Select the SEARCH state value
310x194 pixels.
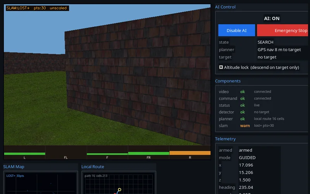click(265, 42)
